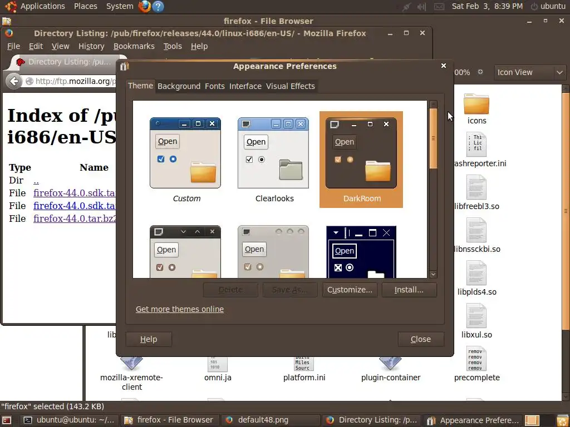Click the Customize... button

pyautogui.click(x=350, y=290)
